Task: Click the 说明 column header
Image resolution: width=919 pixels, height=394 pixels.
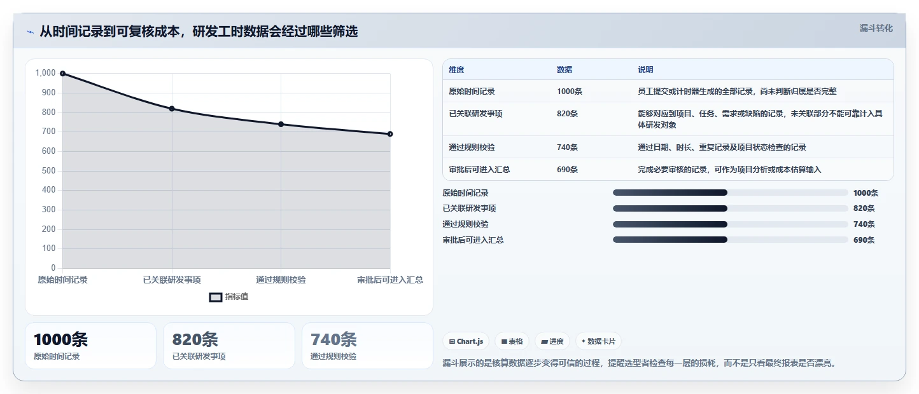Action: point(646,70)
